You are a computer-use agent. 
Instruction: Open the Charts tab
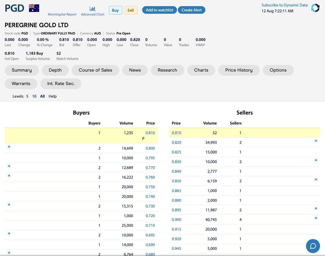pos(201,70)
